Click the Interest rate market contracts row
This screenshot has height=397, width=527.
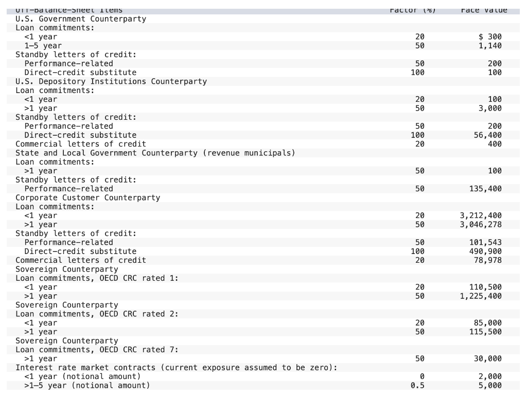click(x=176, y=368)
